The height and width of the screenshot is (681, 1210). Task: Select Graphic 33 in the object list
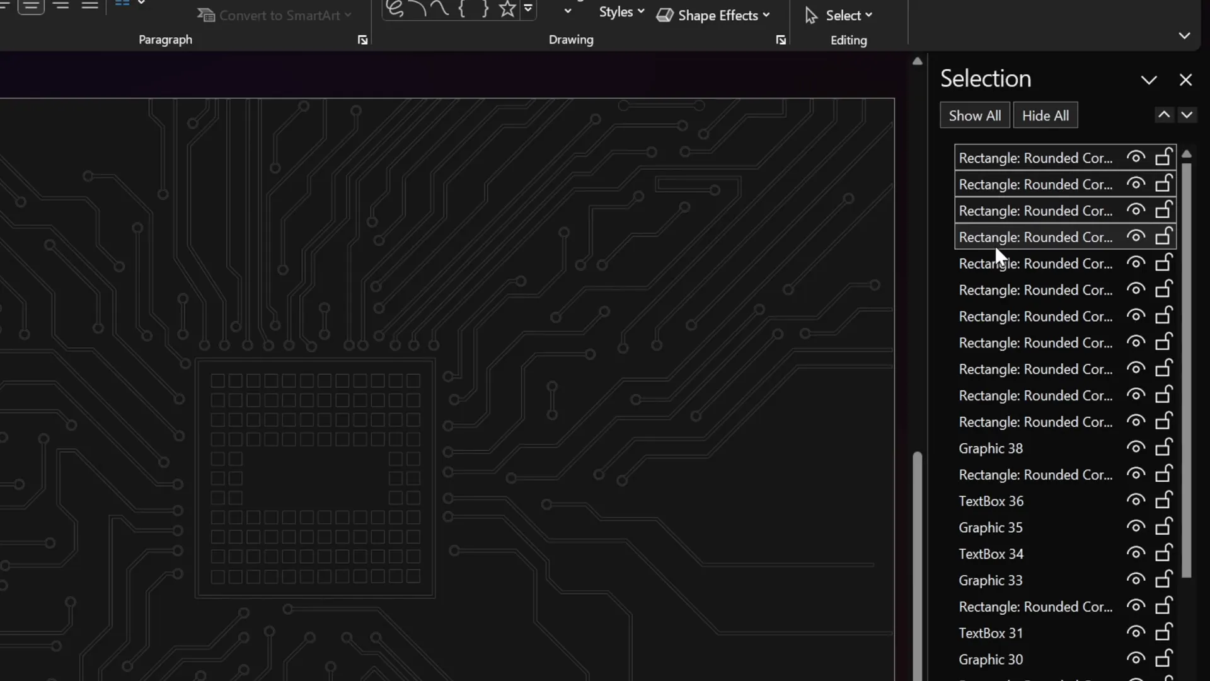pyautogui.click(x=991, y=581)
